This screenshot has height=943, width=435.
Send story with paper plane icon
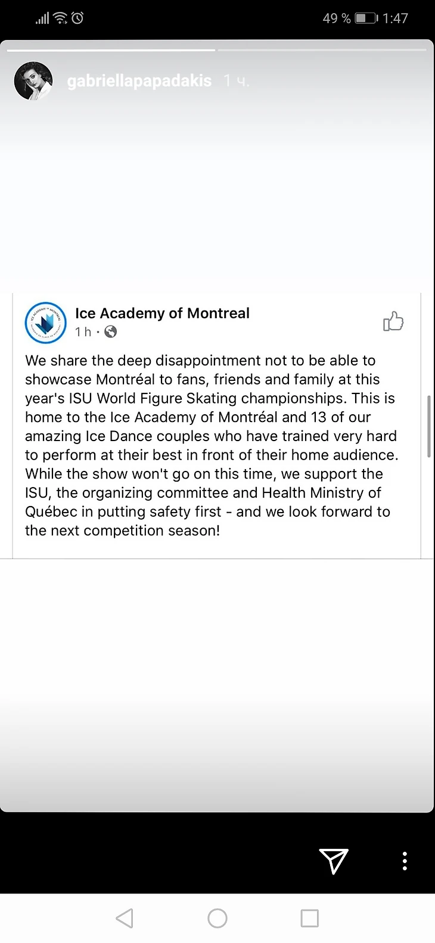pos(334,861)
